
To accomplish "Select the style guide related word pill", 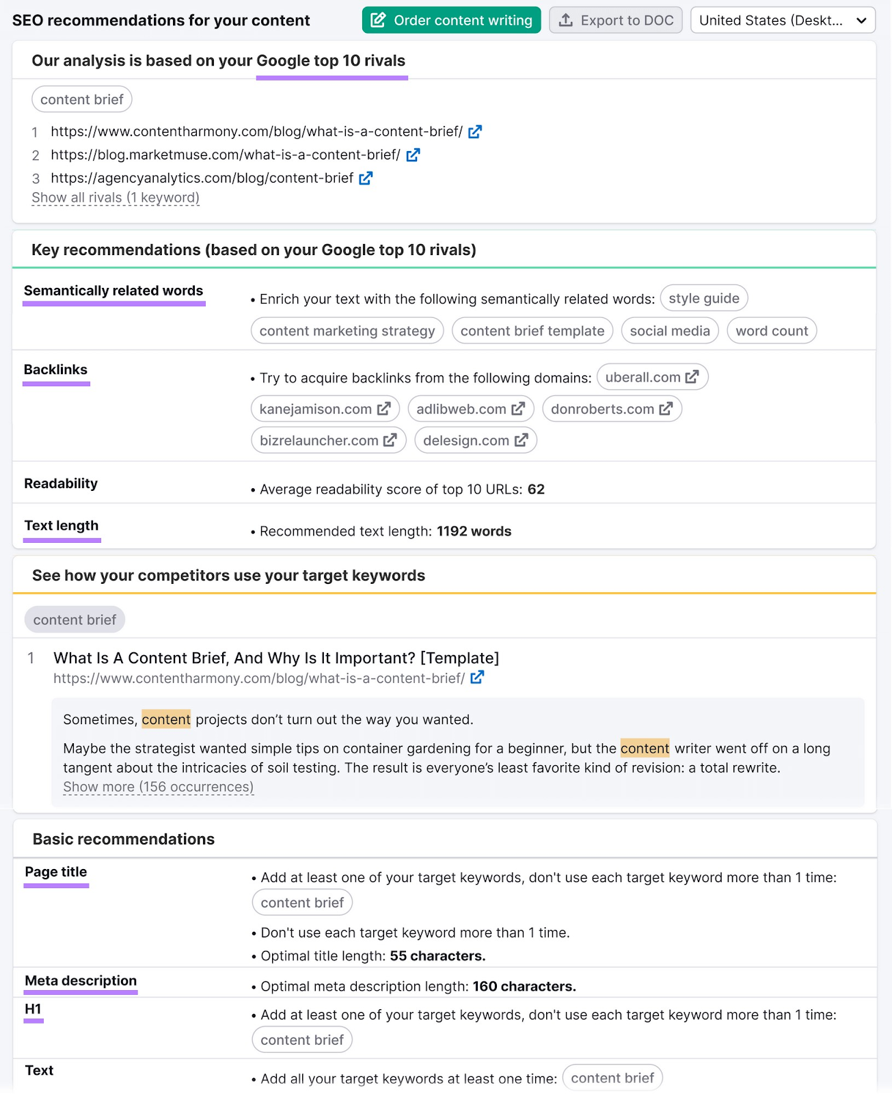I will pyautogui.click(x=703, y=298).
